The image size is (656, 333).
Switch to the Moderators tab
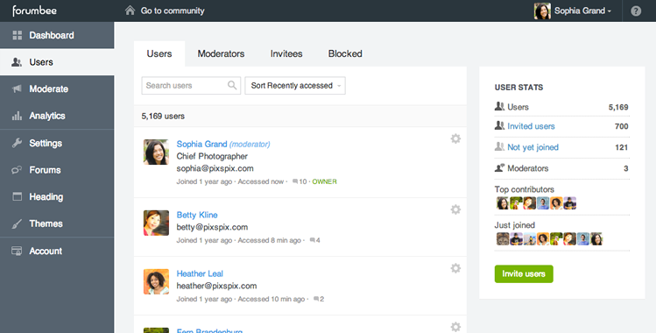[x=221, y=53]
